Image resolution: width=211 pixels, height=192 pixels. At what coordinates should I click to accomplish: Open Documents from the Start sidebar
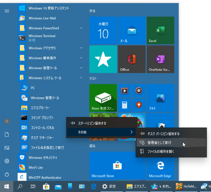pyautogui.click(x=7, y=135)
